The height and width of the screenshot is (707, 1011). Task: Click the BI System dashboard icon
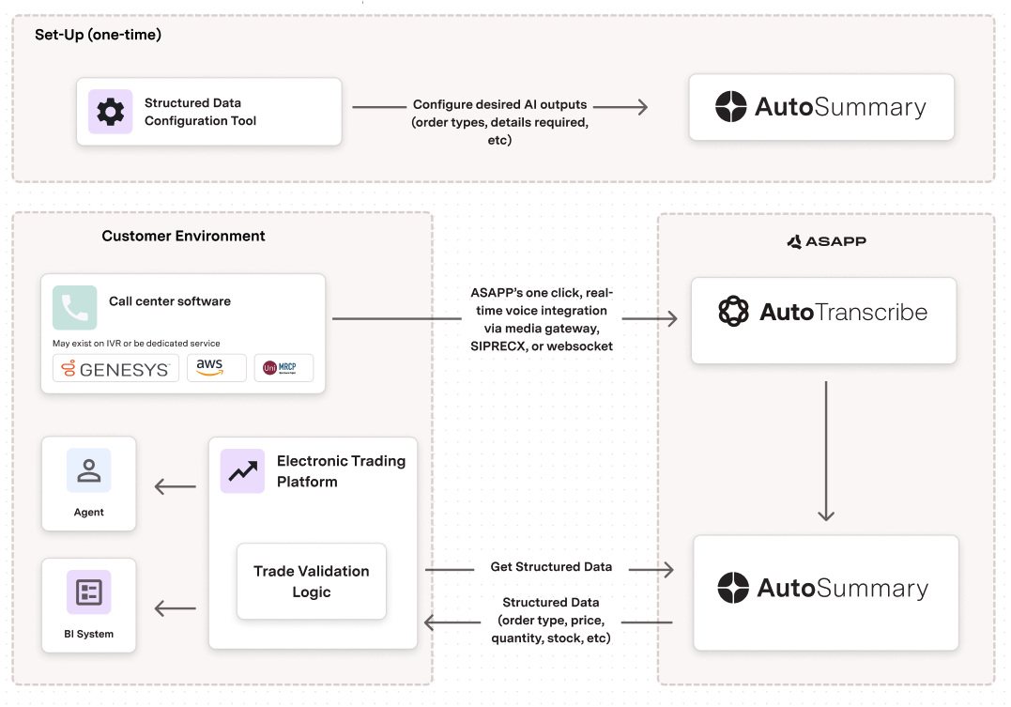[x=89, y=592]
